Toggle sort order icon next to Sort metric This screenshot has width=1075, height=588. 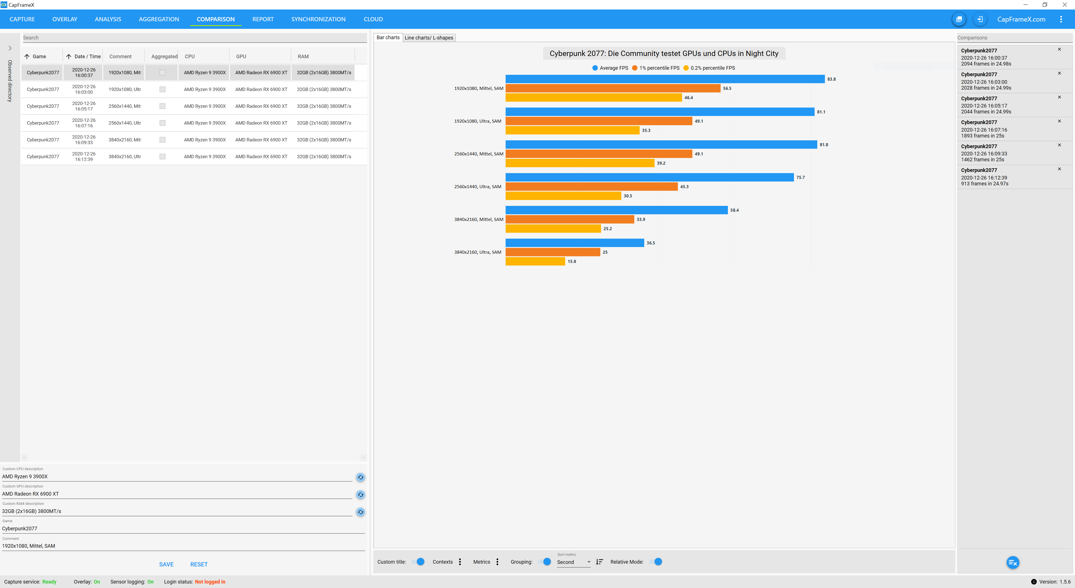(600, 562)
